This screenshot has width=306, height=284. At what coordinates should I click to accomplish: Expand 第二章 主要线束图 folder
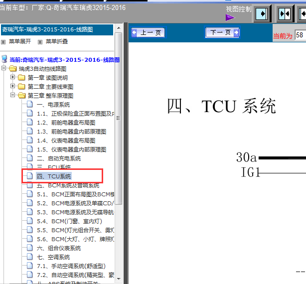pos(12,86)
